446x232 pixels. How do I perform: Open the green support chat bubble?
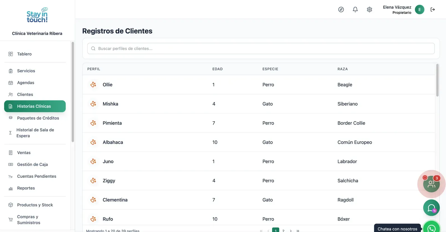[431, 208]
